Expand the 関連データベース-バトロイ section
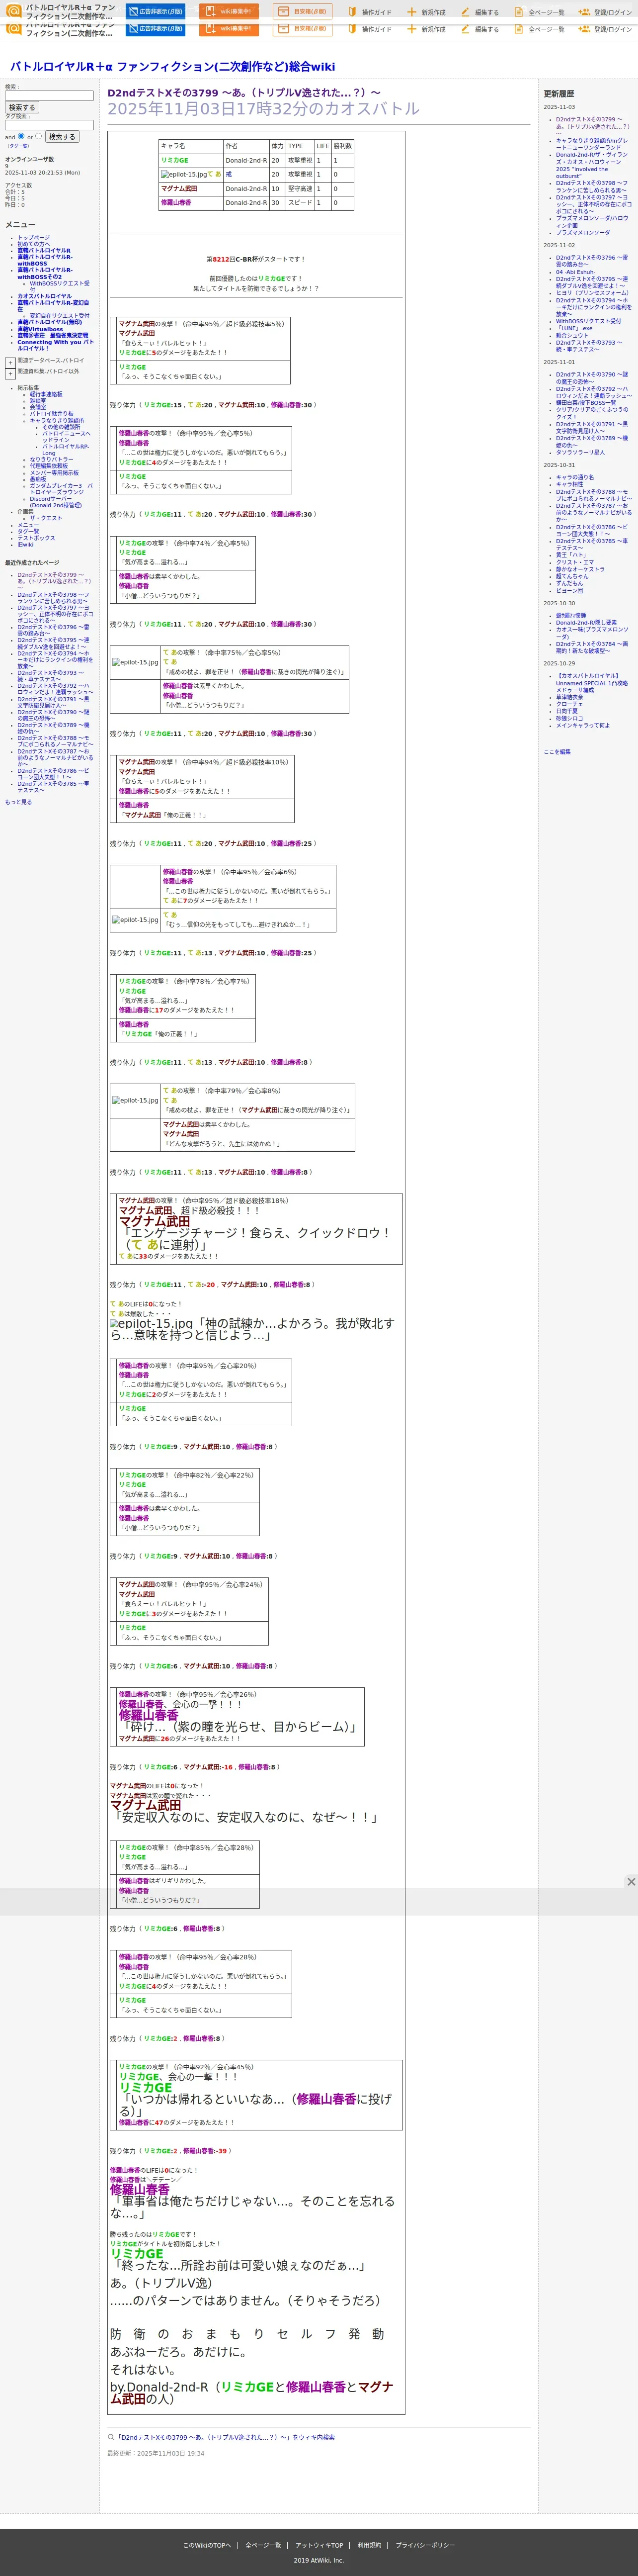 tap(10, 363)
